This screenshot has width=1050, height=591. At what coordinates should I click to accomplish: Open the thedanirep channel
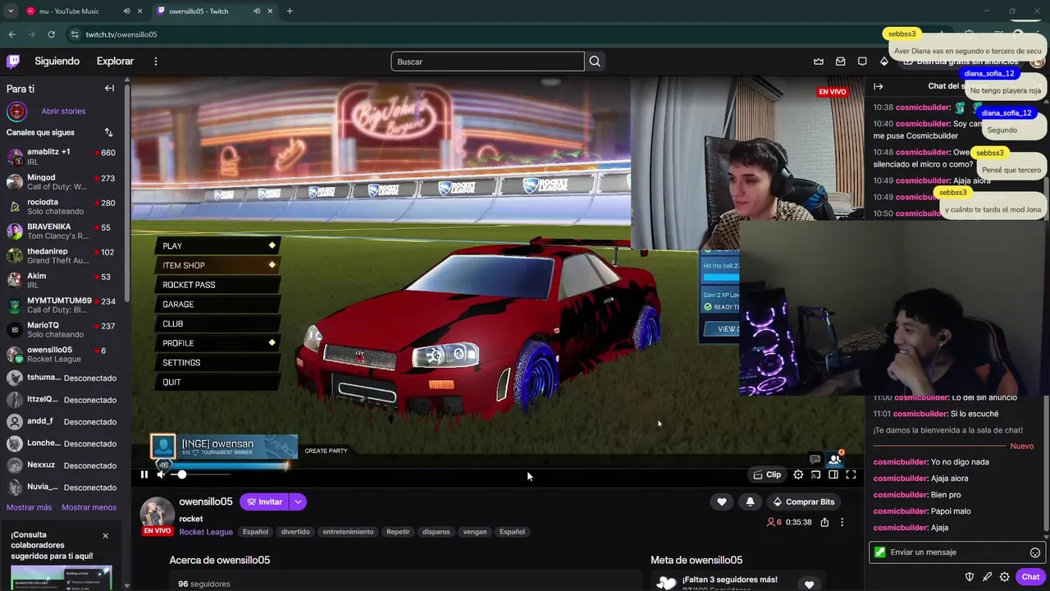pos(62,256)
